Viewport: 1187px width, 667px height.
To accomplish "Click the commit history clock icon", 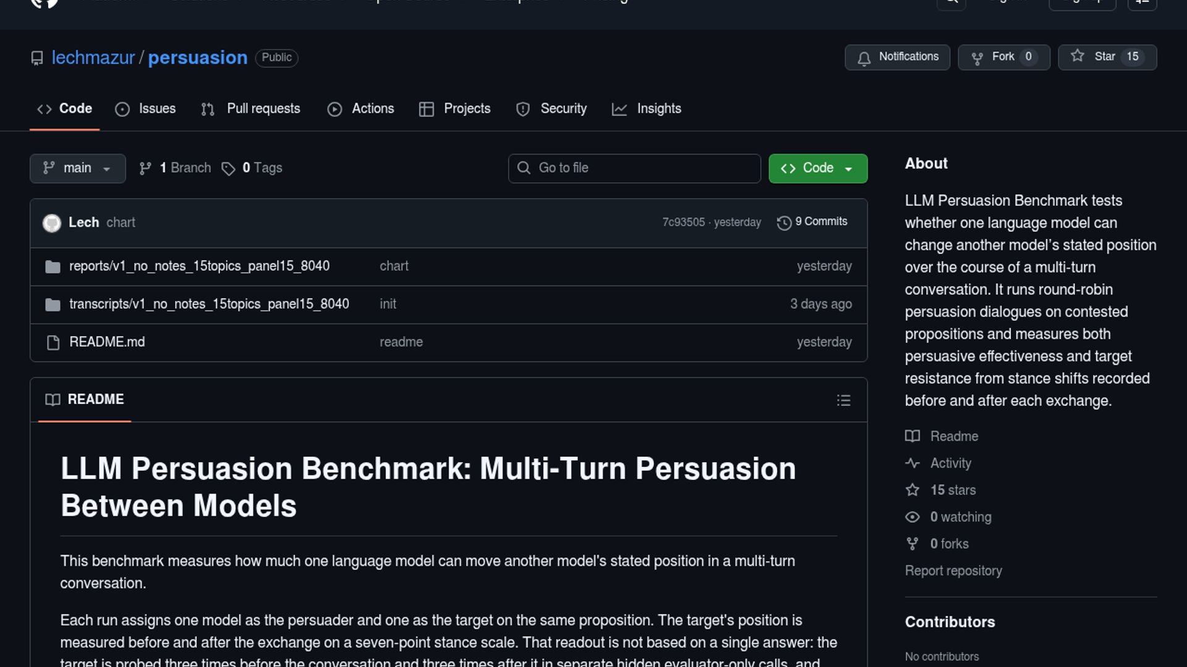I will pos(784,223).
